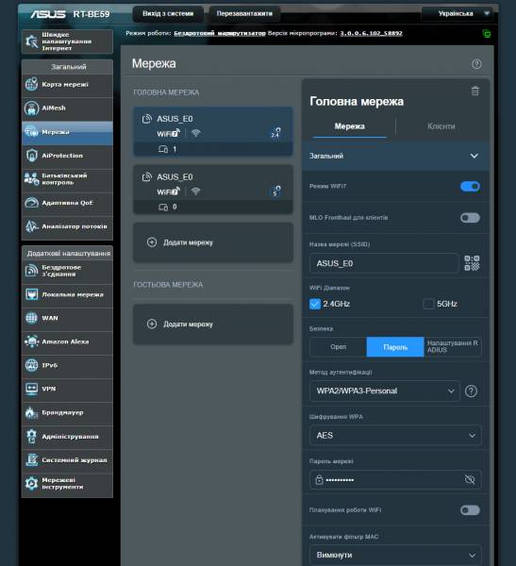Viewport: 516px width, 566px height.
Task: Open help icon next to Мережа title
Action: pyautogui.click(x=476, y=64)
